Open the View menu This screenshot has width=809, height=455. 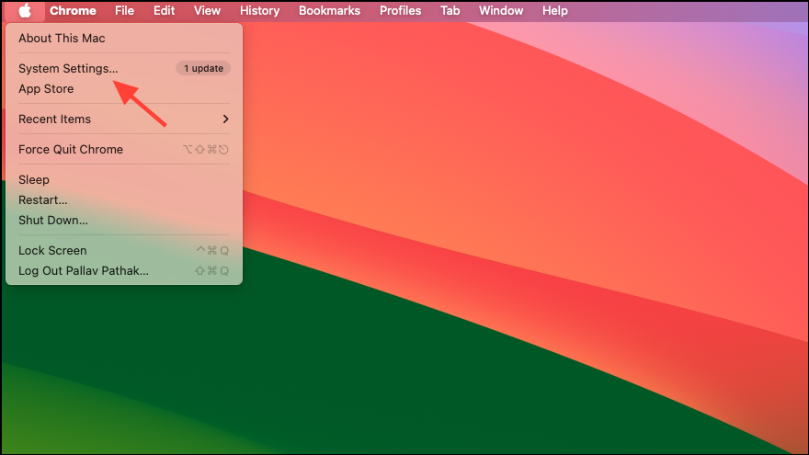208,10
